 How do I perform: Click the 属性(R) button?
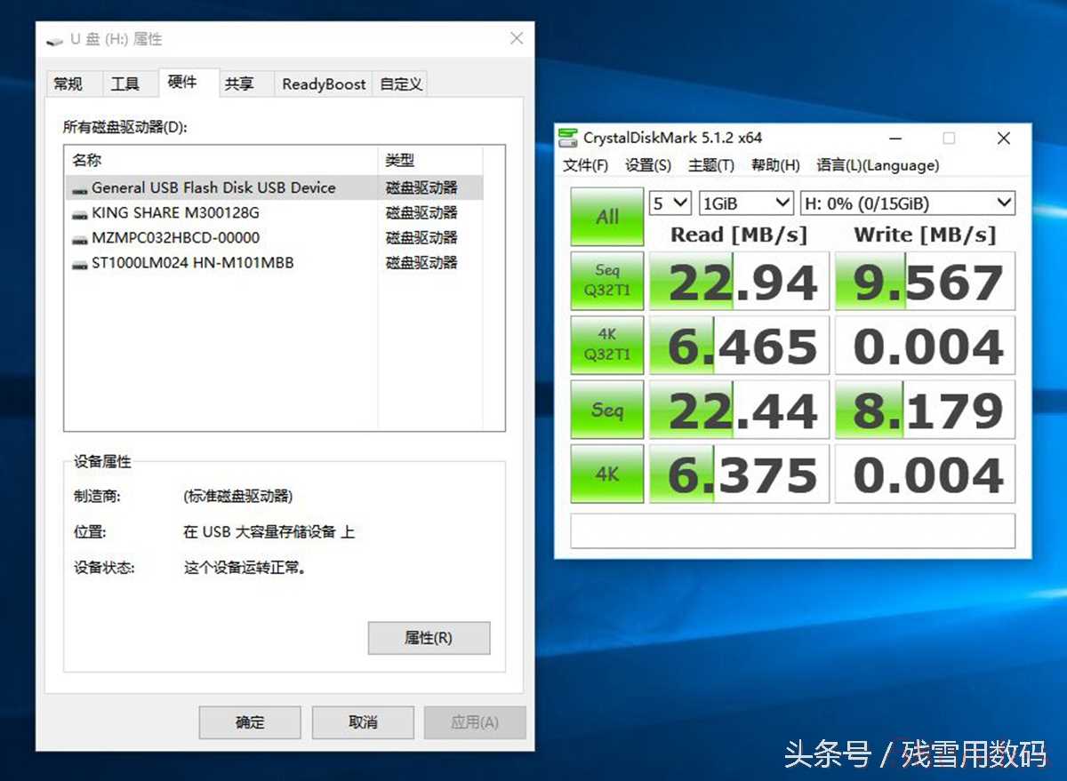(x=429, y=638)
